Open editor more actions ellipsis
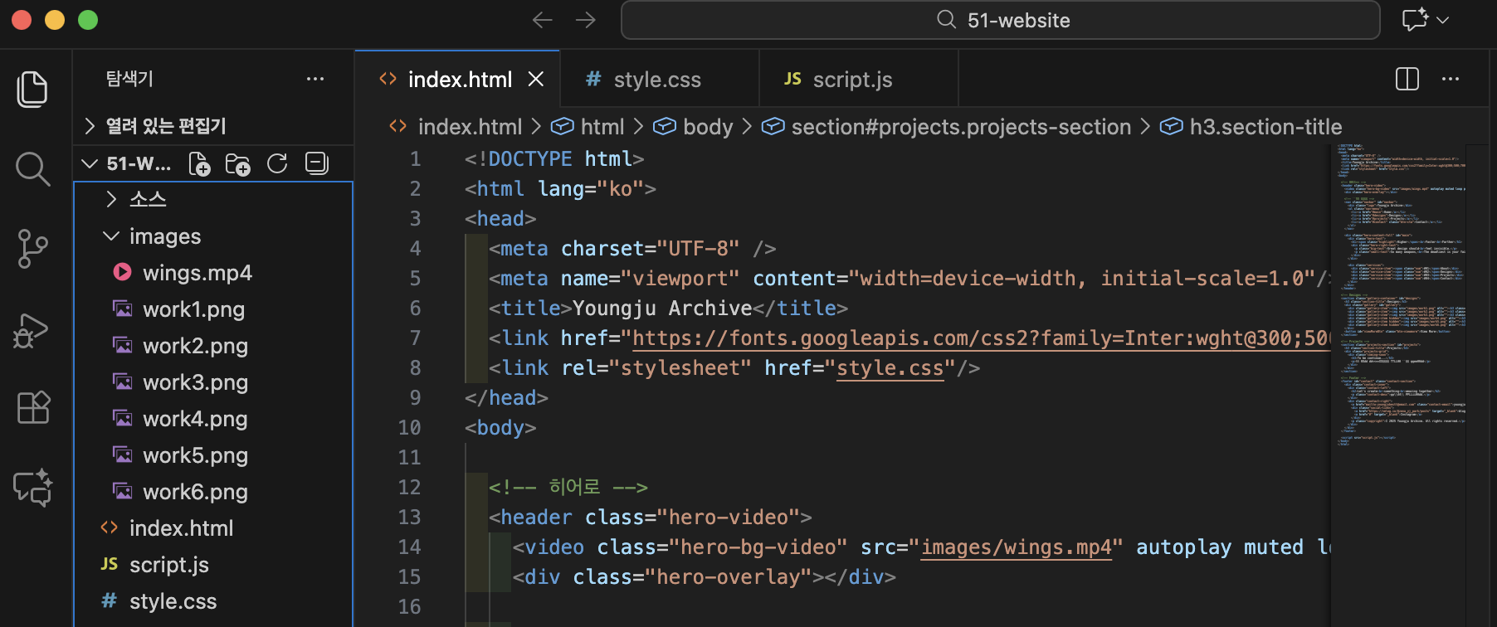 [1451, 79]
